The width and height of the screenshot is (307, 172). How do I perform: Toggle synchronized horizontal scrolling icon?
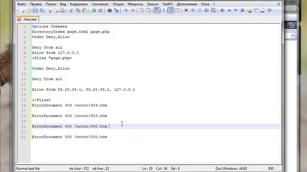point(148,11)
